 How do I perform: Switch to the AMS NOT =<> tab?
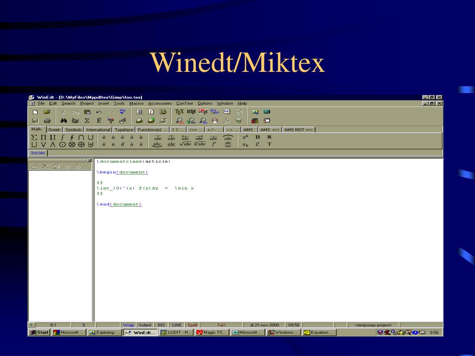pos(299,130)
